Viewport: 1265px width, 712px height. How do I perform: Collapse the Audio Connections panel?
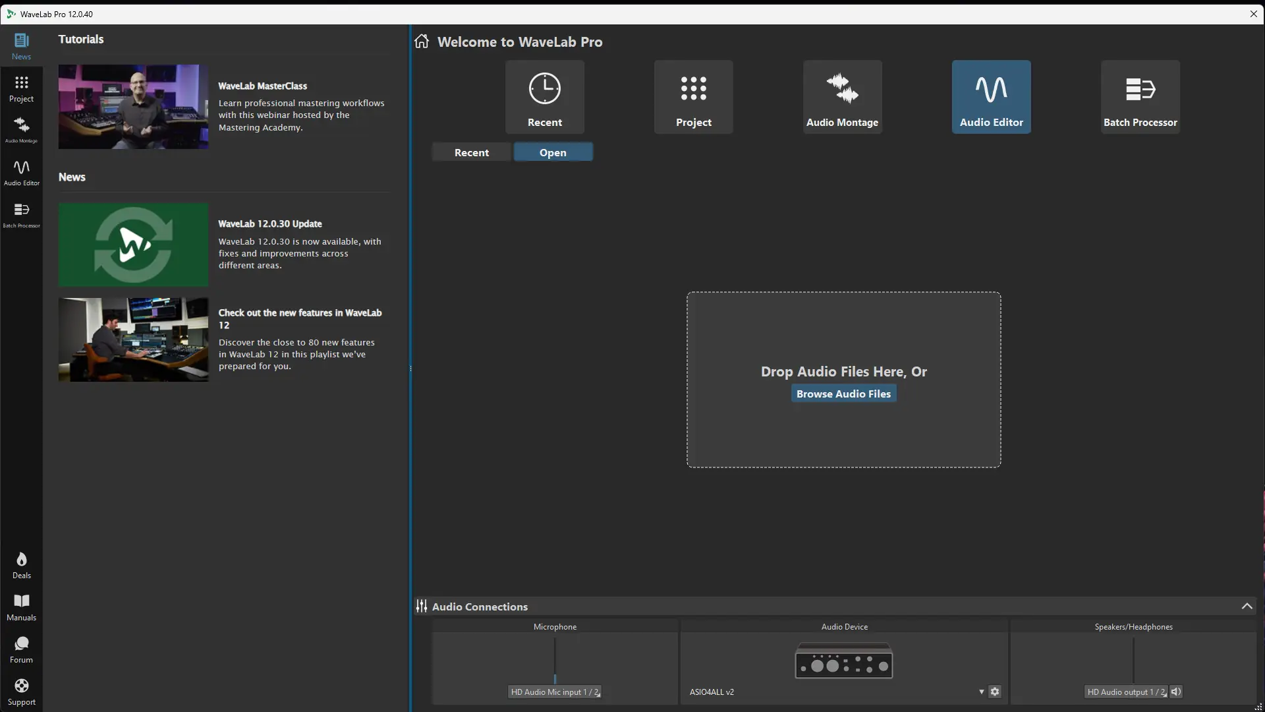[x=1247, y=606]
